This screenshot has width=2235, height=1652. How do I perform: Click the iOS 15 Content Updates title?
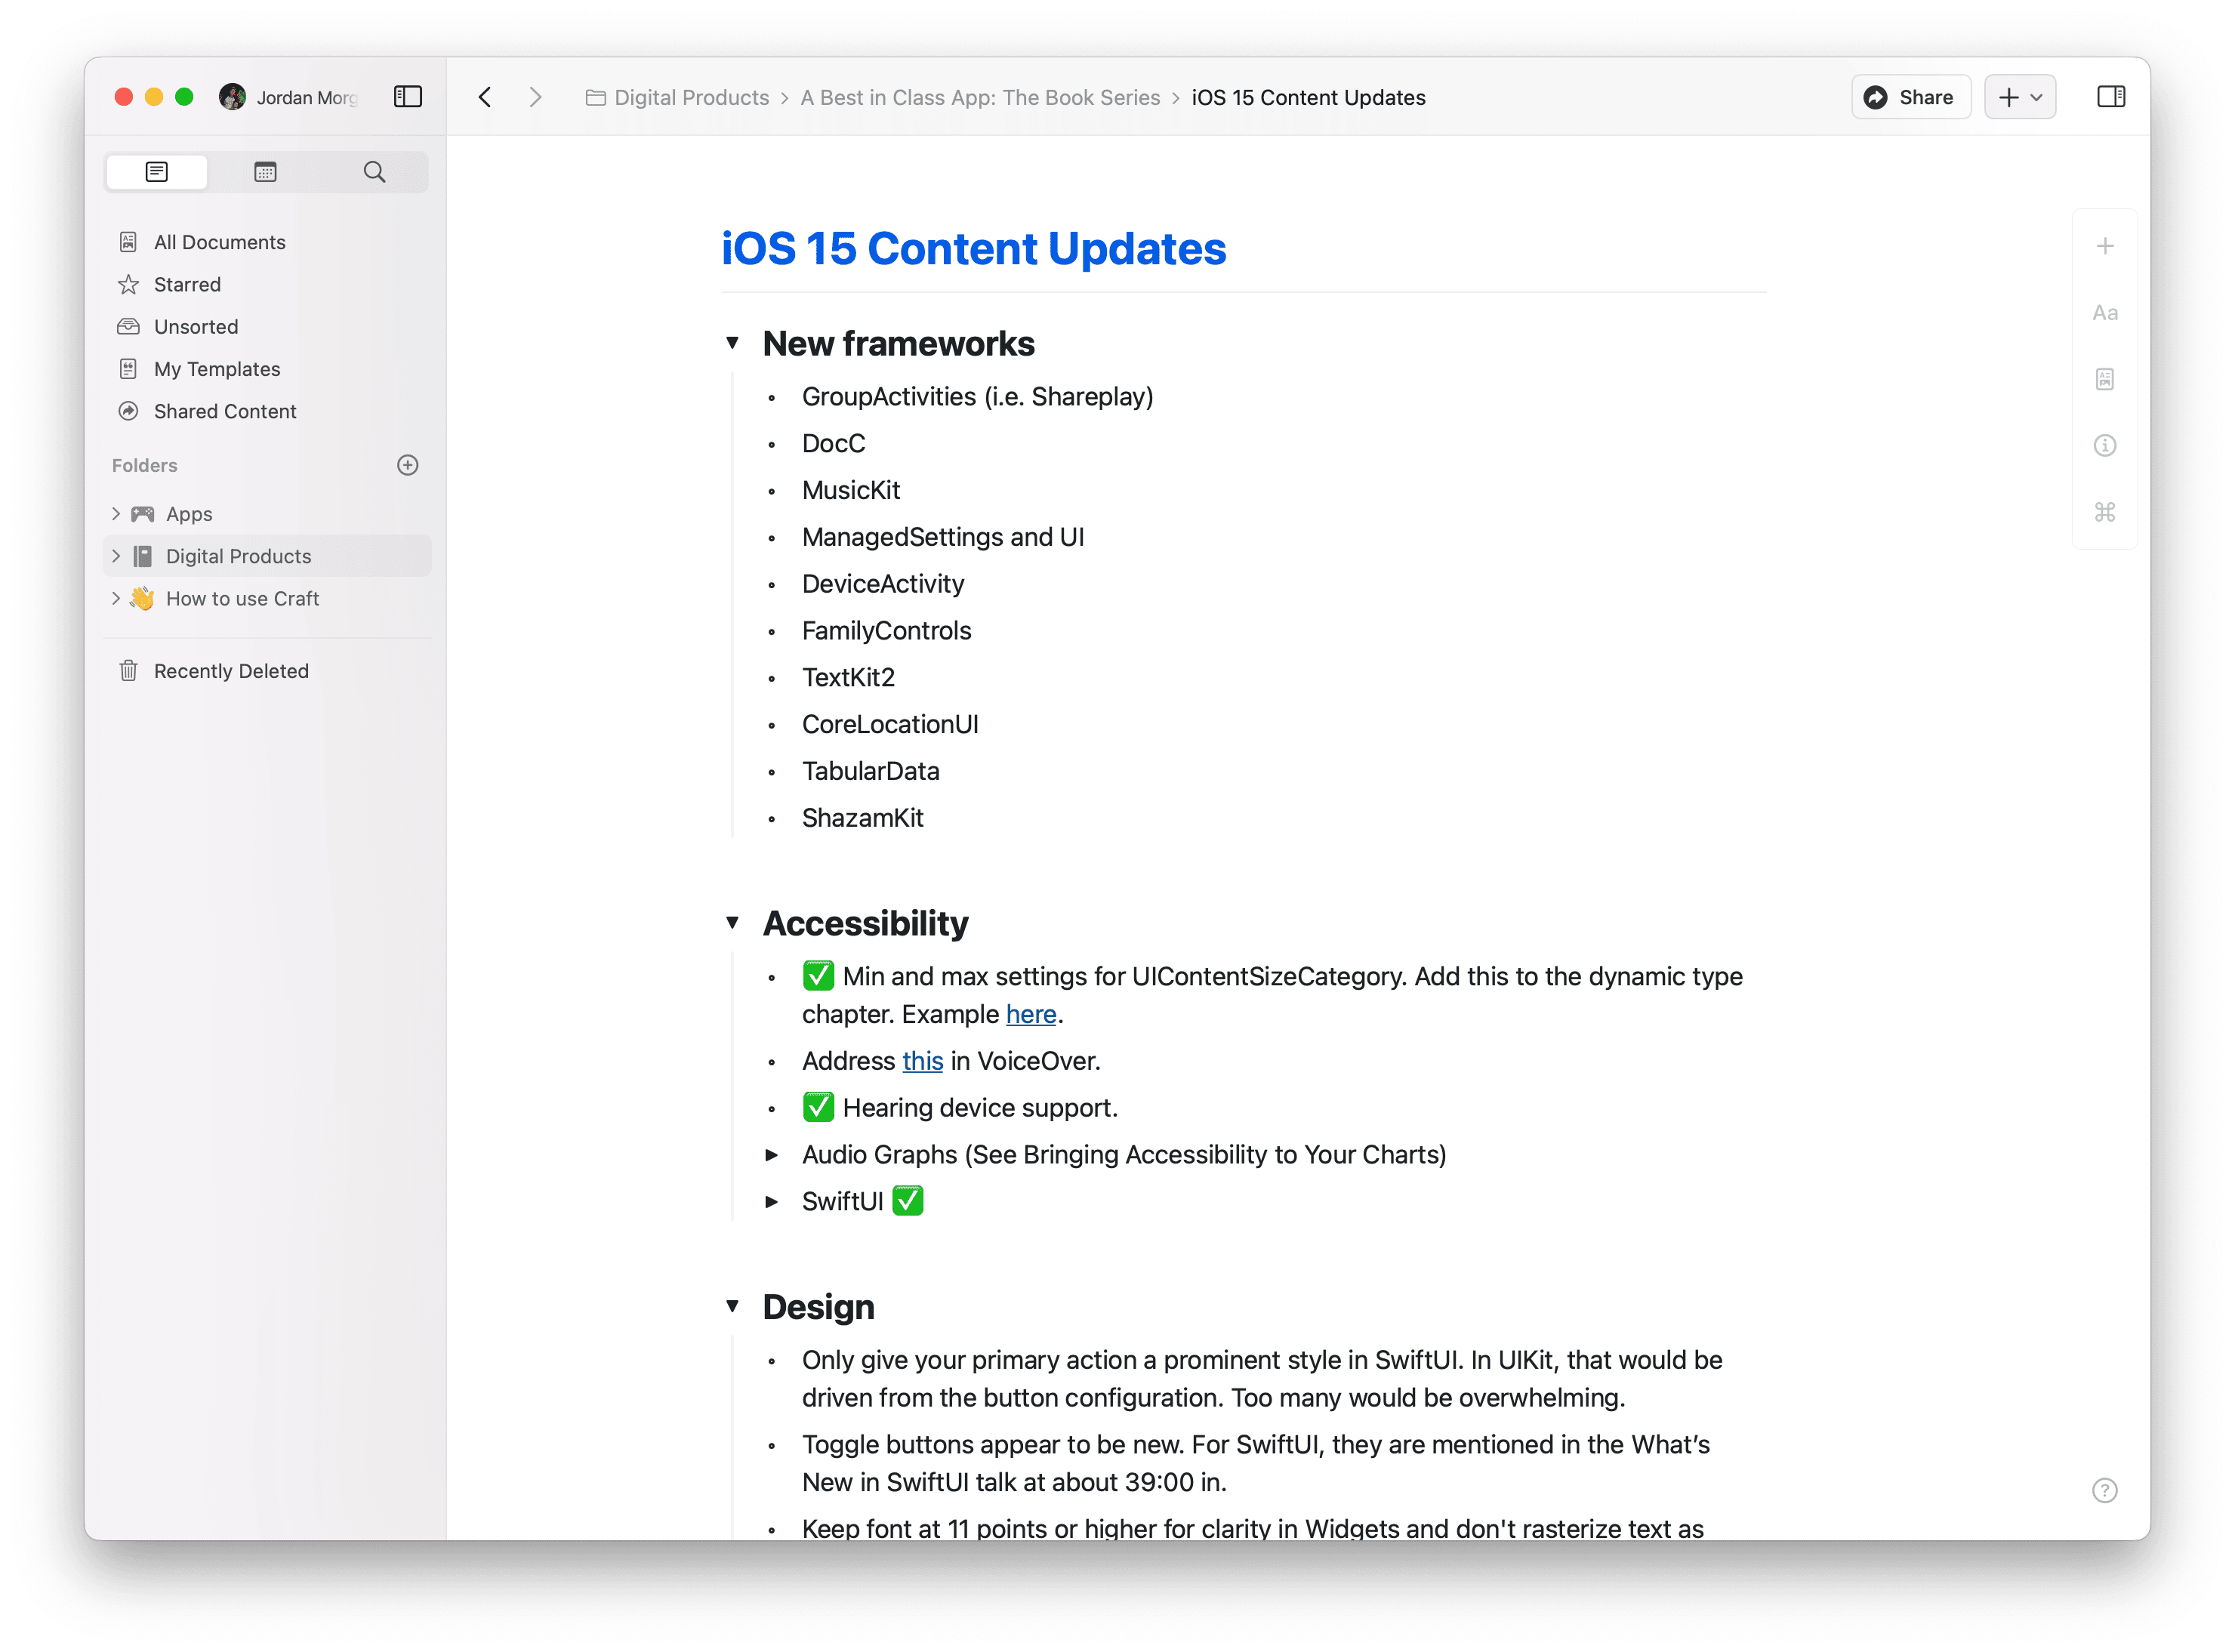(x=973, y=248)
